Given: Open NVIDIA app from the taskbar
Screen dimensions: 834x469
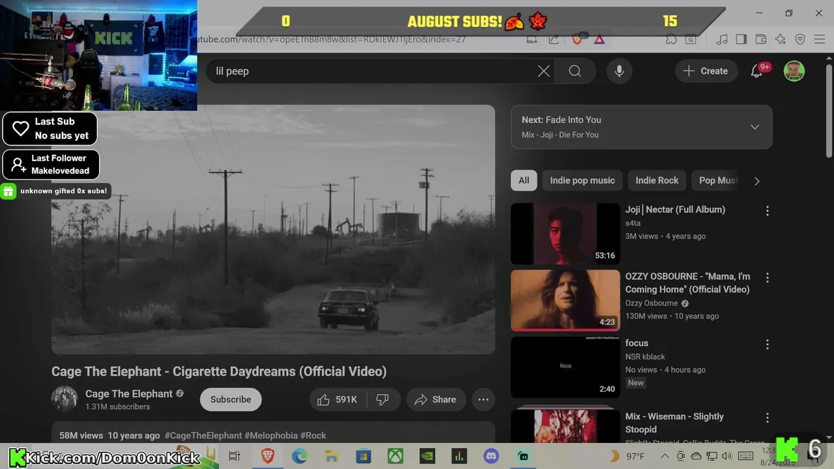Looking at the screenshot, I should (427, 456).
